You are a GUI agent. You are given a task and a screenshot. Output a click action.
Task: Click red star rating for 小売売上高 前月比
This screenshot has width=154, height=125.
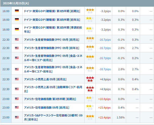[x=90, y=79]
